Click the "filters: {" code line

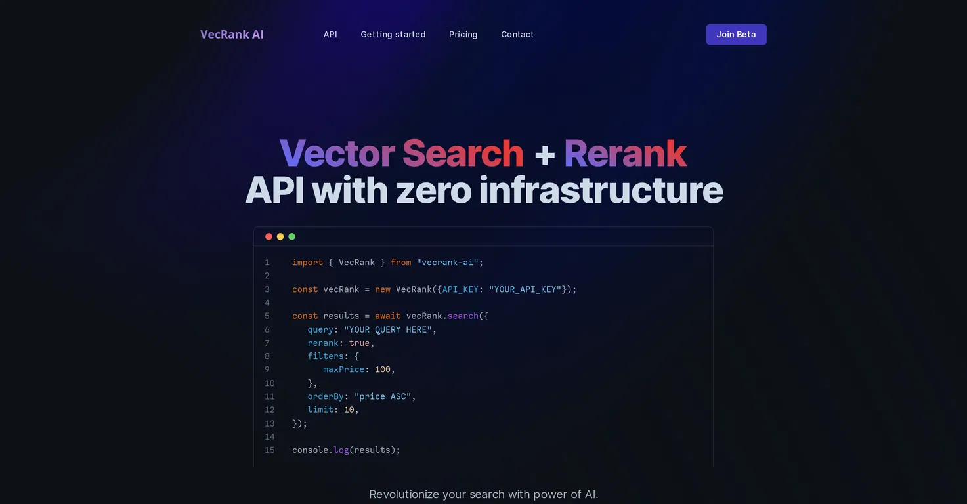tap(333, 356)
